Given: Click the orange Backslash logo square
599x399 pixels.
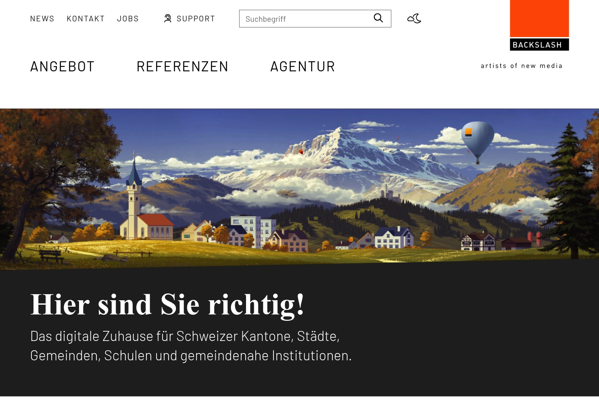Looking at the screenshot, I should (539, 19).
